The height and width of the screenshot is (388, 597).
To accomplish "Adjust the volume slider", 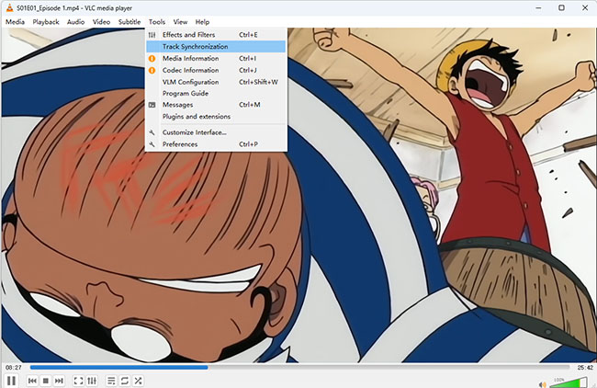I will 569,382.
